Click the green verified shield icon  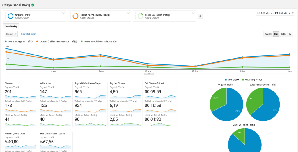coord(33,5)
